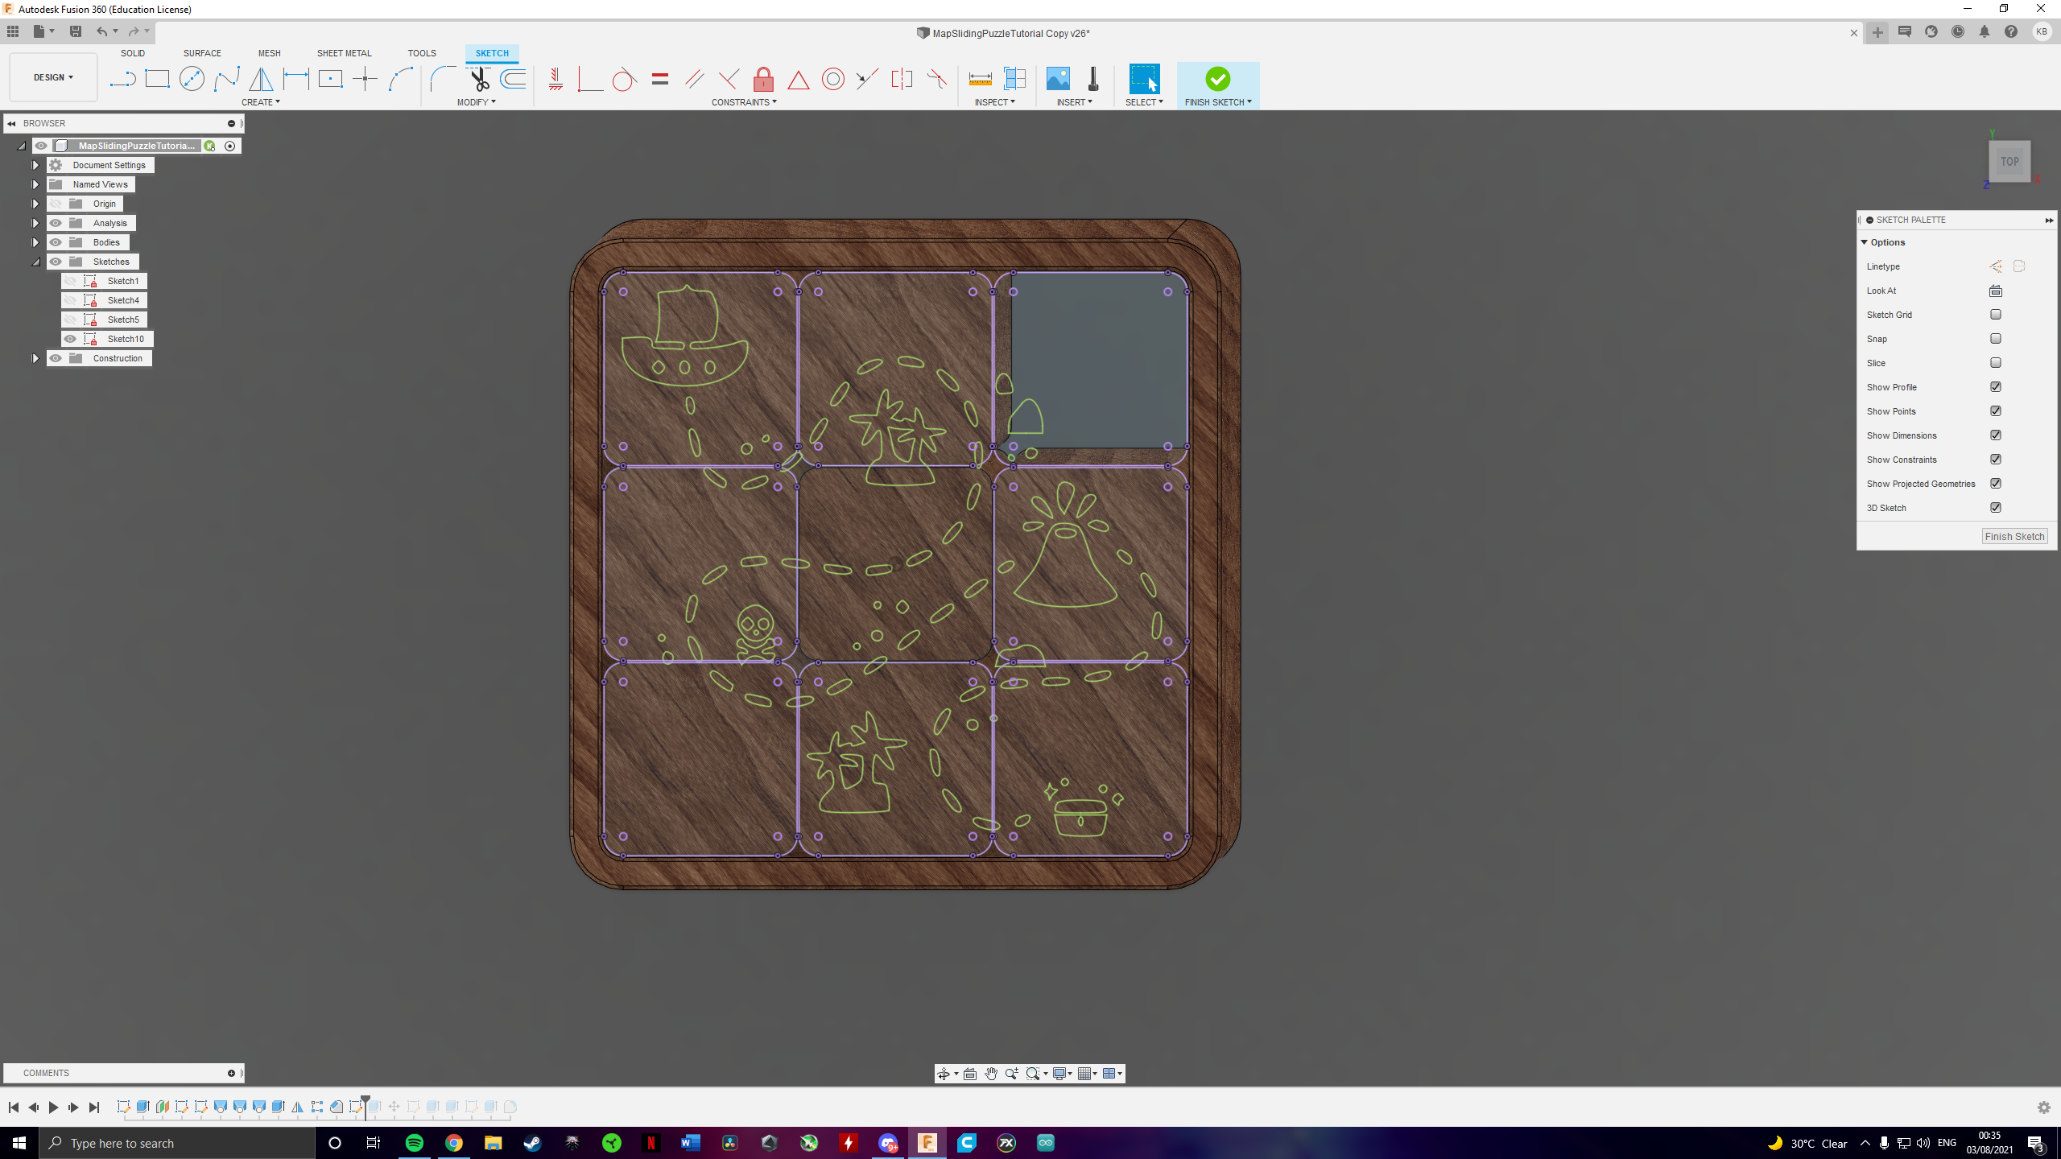Open the Create dropdown menu
This screenshot has width=2061, height=1159.
(261, 102)
